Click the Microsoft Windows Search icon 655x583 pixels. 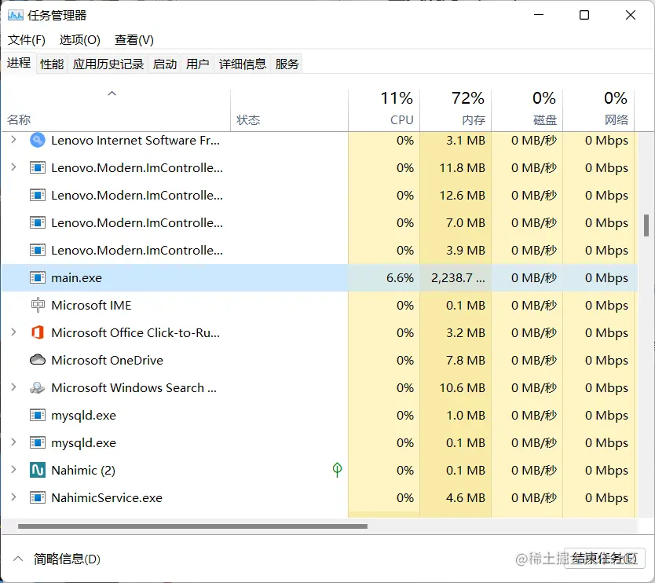click(x=38, y=388)
